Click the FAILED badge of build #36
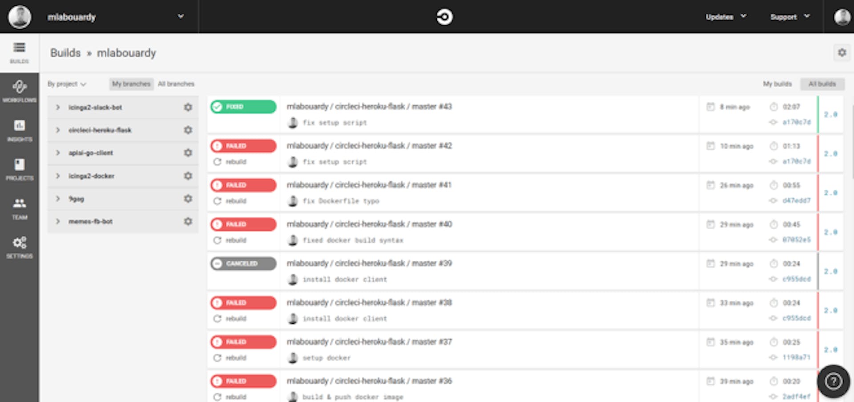Screen dimensions: 854x402 click(243, 381)
